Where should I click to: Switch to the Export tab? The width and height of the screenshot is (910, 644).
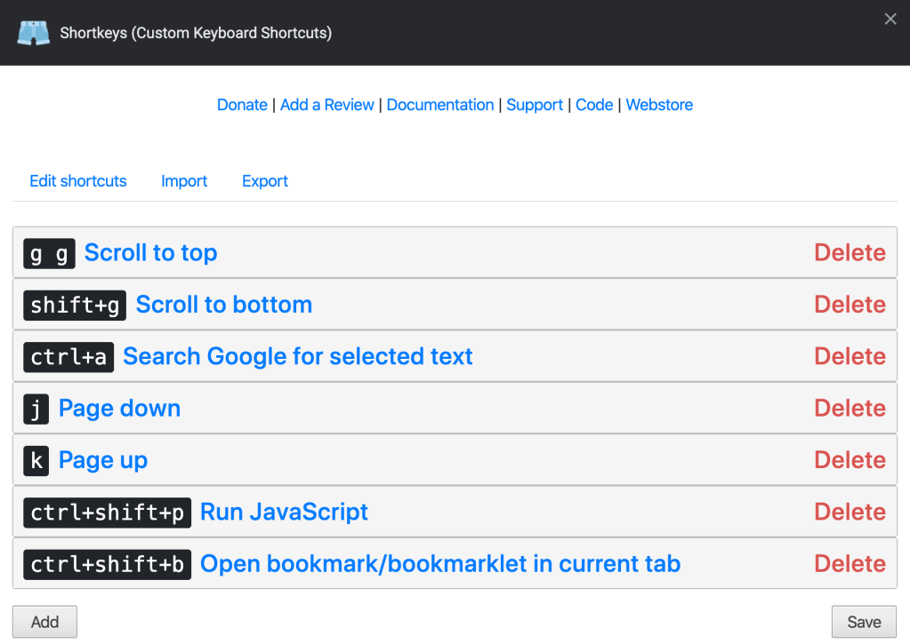pyautogui.click(x=265, y=181)
